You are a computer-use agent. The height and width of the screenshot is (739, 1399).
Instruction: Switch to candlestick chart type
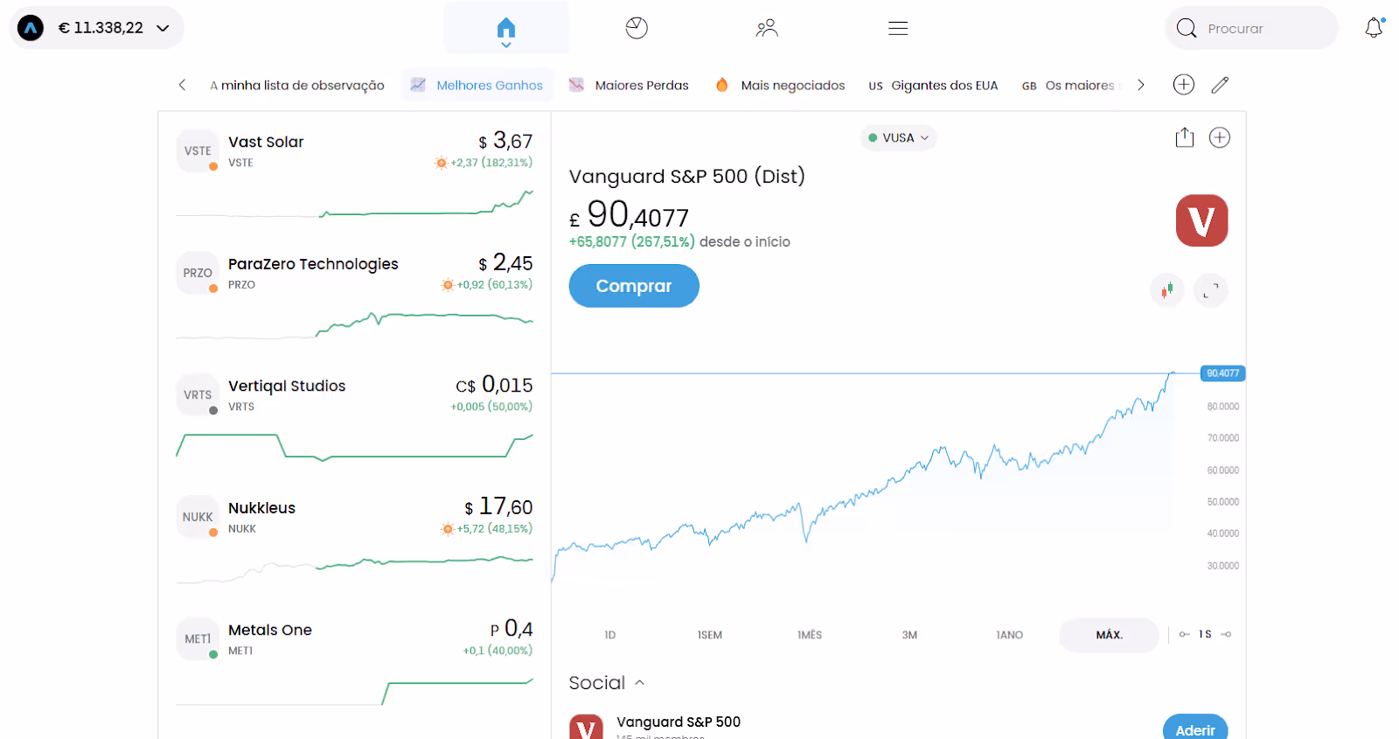1167,289
